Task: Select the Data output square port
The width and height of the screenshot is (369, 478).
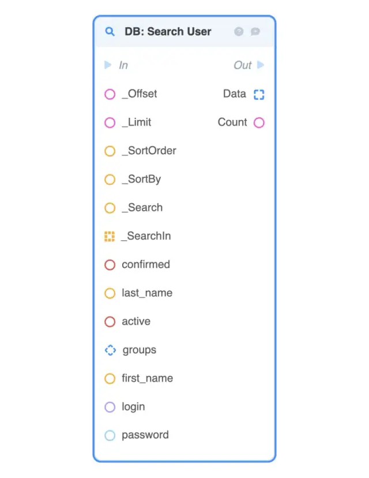Action: (x=259, y=94)
